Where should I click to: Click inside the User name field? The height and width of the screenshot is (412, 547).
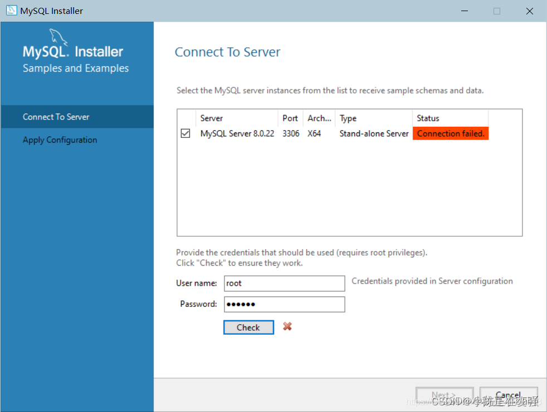click(284, 284)
